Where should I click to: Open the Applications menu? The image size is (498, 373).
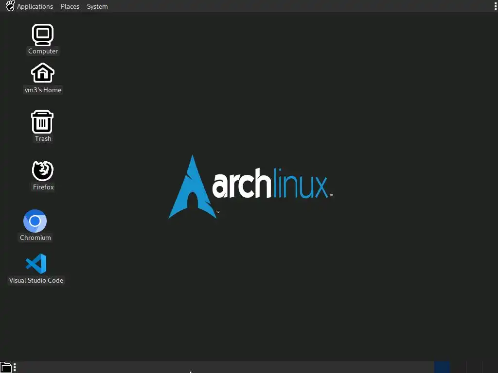[35, 6]
